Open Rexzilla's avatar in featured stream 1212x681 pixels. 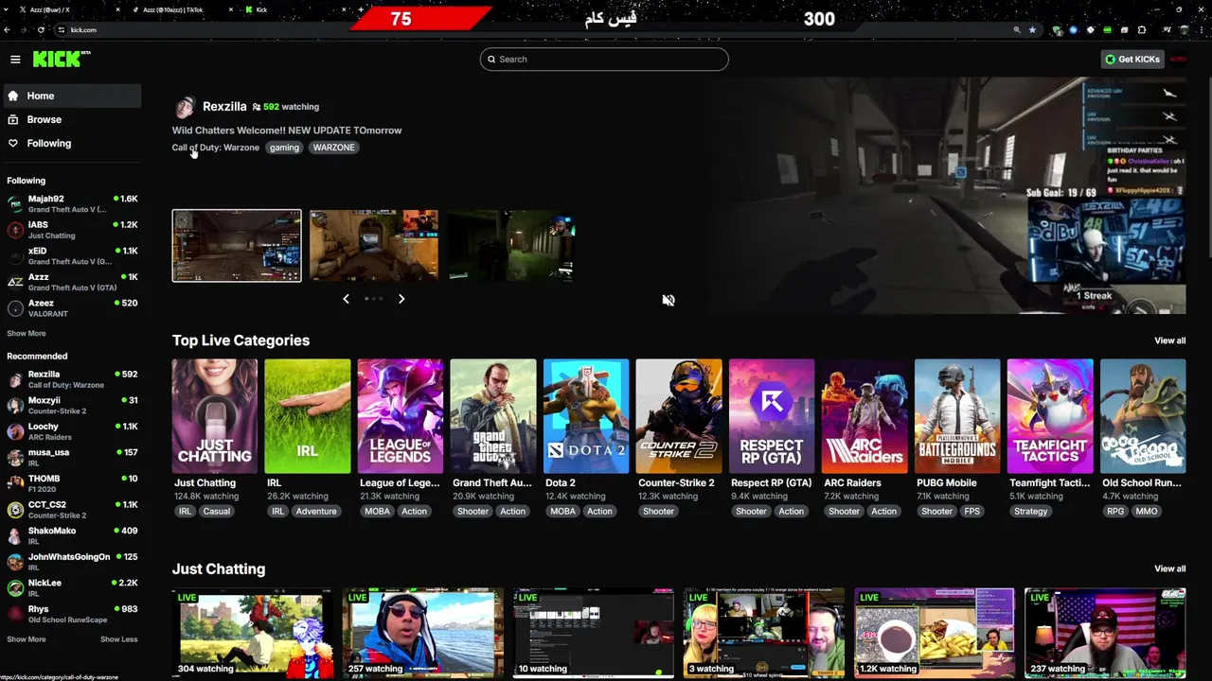(185, 107)
